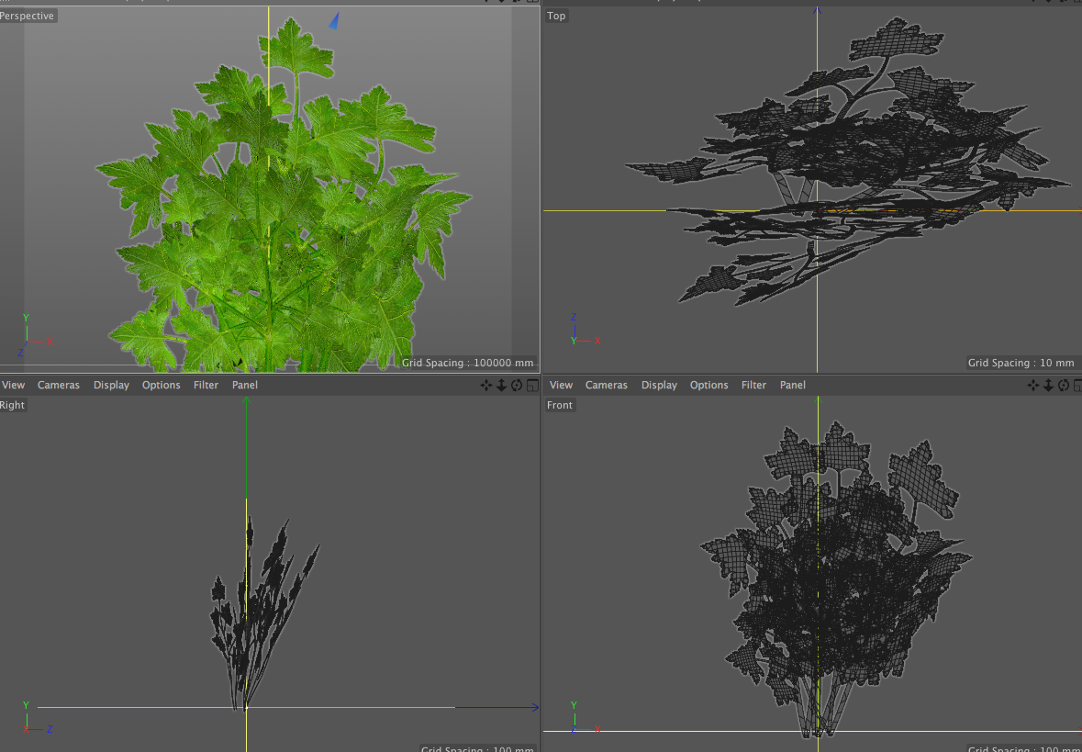Open the Cameras menu of Front viewport
1082x752 pixels.
(607, 386)
